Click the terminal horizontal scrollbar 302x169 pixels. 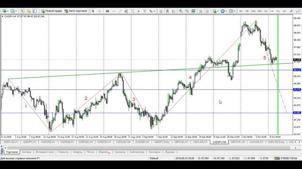pyautogui.click(x=148, y=148)
